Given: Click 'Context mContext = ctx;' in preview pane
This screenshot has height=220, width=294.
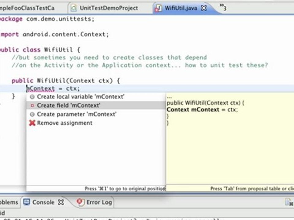Looking at the screenshot, I should point(202,110).
